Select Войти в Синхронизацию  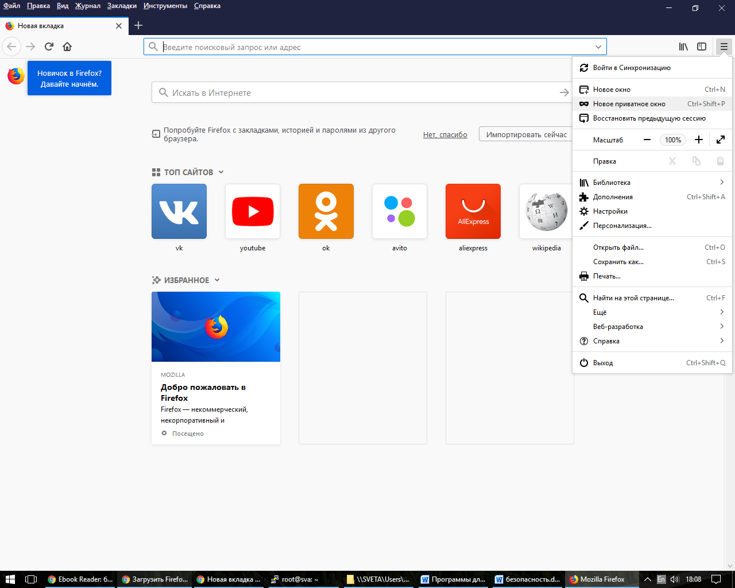(x=652, y=68)
